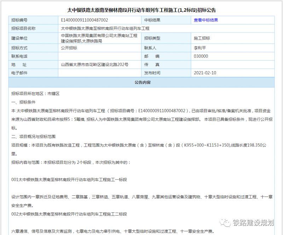
Task: Select the 招标编号 label cell
Action: point(33,20)
